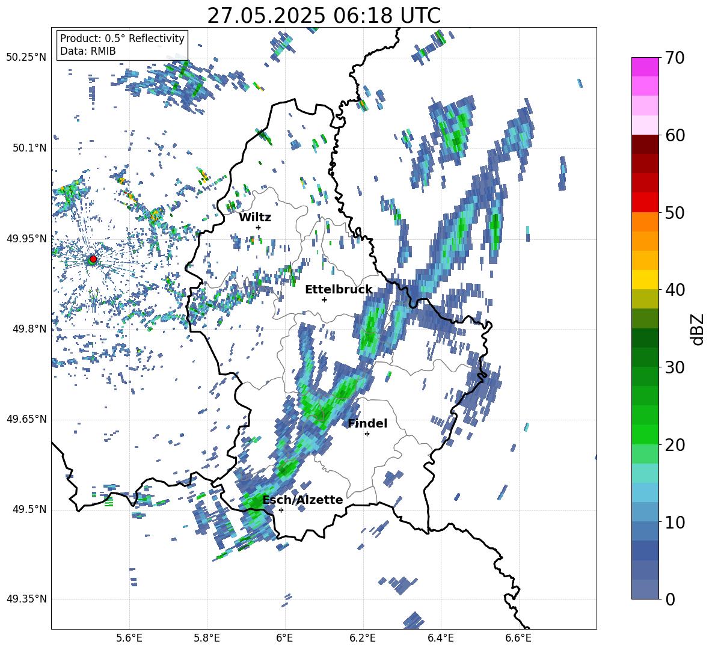712x650 pixels.
Task: Click the 49.5°N latitude tick label
Action: [29, 509]
